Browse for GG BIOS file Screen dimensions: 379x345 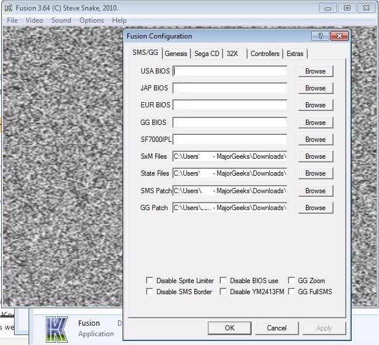315,123
